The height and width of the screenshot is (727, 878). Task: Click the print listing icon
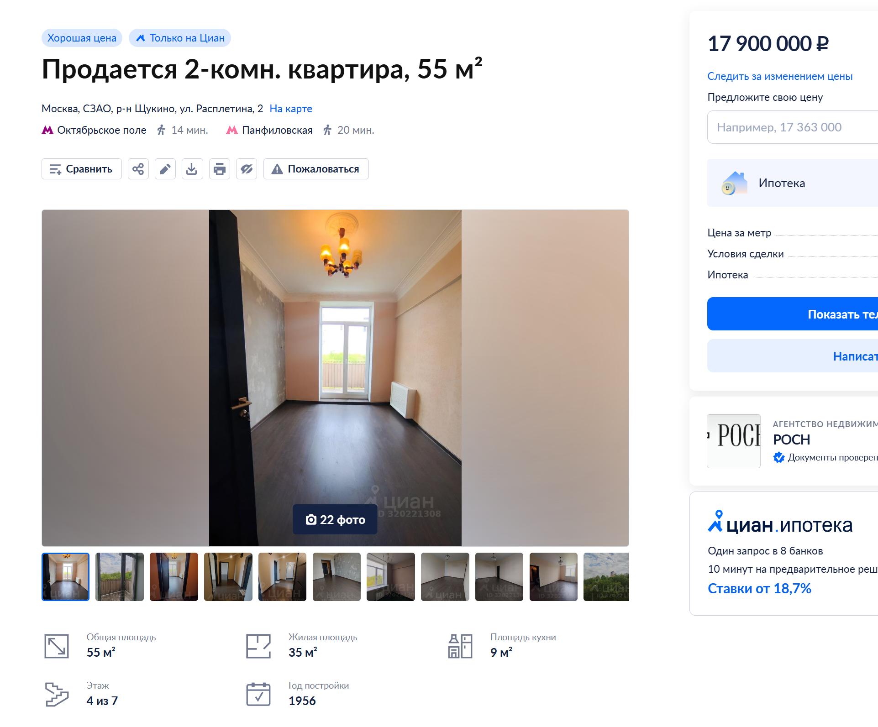(220, 169)
